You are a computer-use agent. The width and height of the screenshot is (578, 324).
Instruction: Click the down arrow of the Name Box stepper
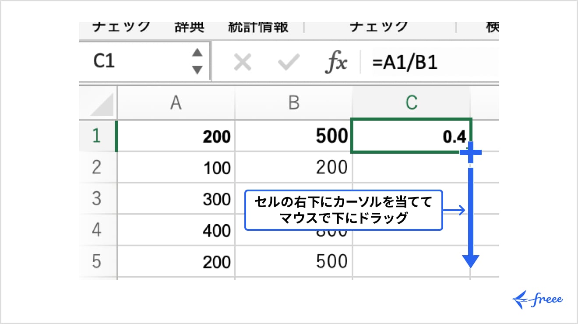(x=197, y=68)
